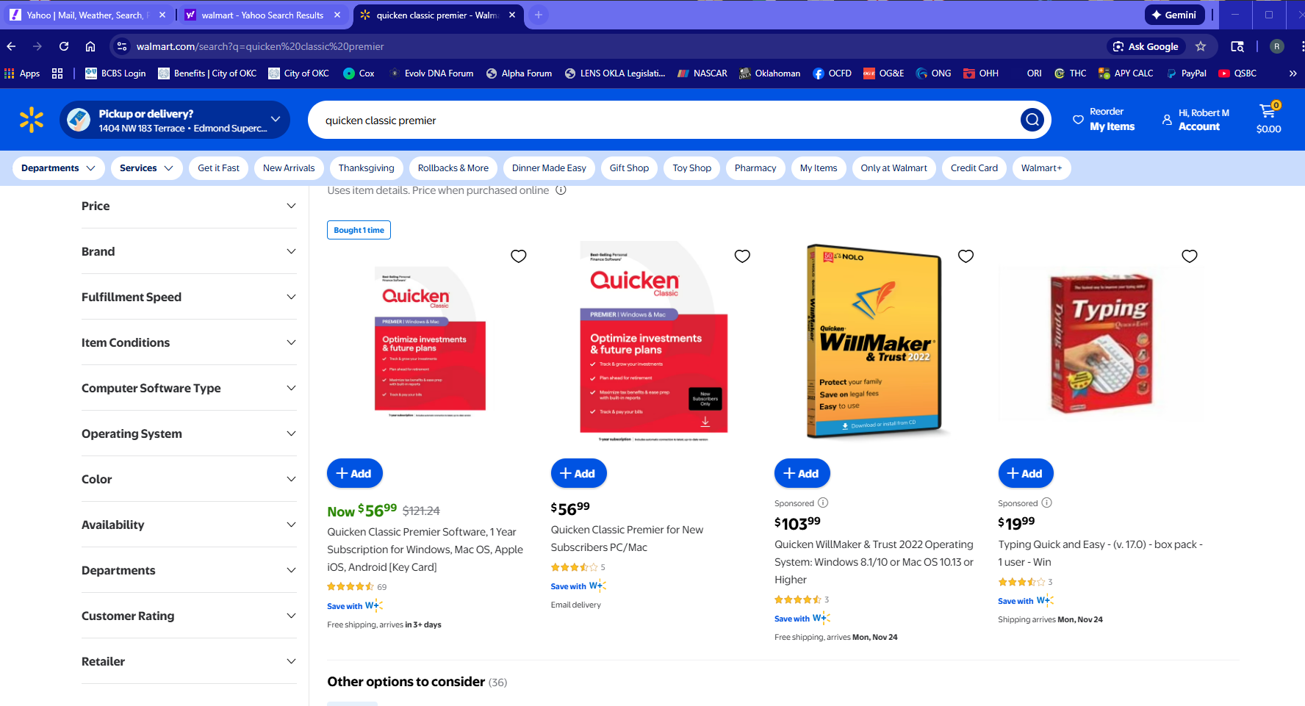The width and height of the screenshot is (1305, 706).
Task: Favorite the Typing Quick and Easy heart
Action: (1190, 256)
